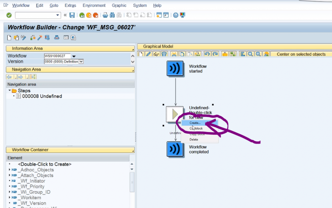The height and width of the screenshot is (208, 332).
Task: Expand the command field with the double chevron
Action: pos(65,15)
